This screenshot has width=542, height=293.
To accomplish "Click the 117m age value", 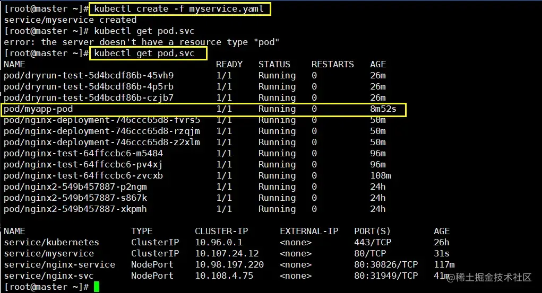I will pyautogui.click(x=444, y=265).
